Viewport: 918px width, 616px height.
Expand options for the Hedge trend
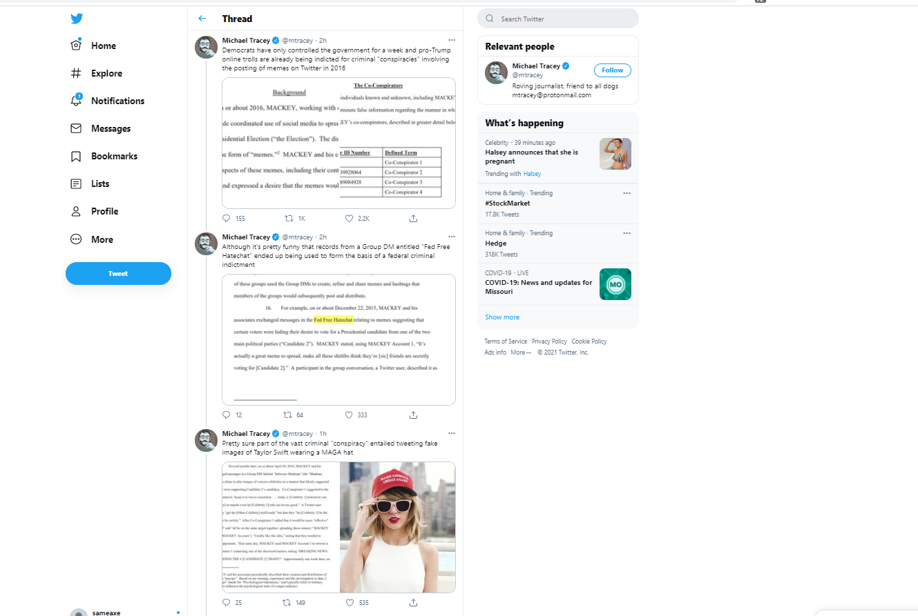pyautogui.click(x=627, y=233)
